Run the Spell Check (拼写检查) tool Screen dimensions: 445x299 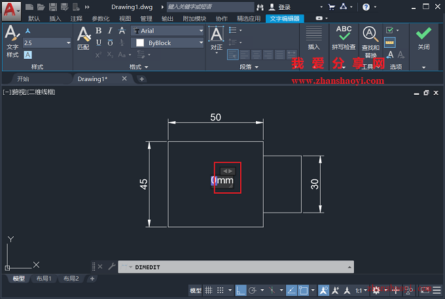point(344,37)
